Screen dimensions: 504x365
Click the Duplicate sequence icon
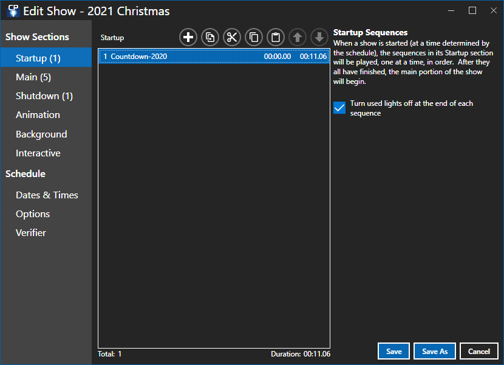(210, 37)
